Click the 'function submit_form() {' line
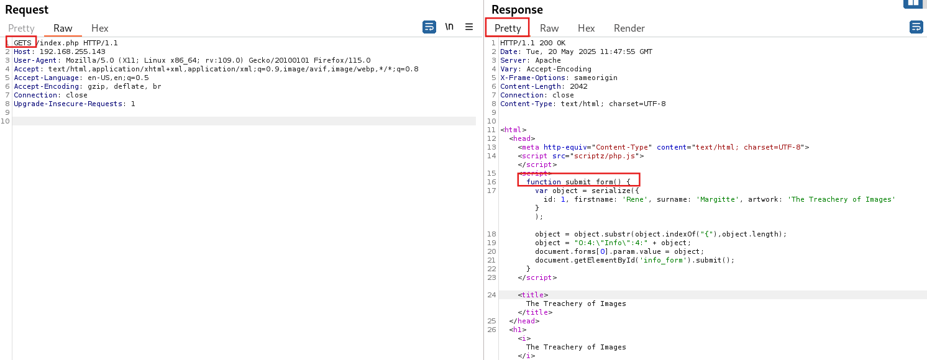The image size is (927, 360). coord(578,182)
